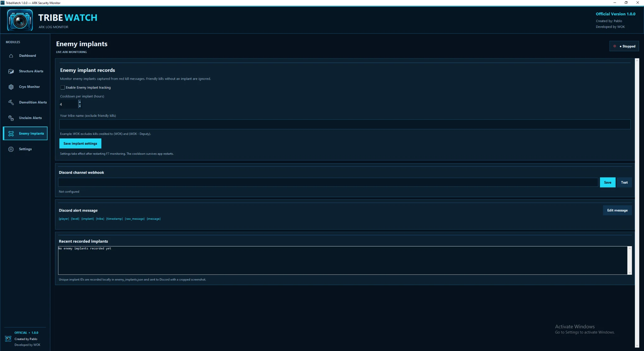Click the cooldown hours value field
The height and width of the screenshot is (351, 644).
[68, 104]
